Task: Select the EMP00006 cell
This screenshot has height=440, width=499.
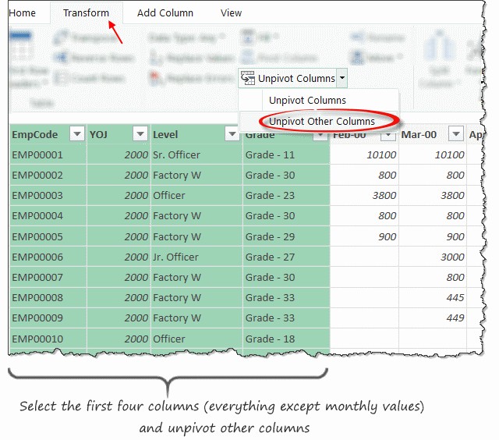Action: (37, 257)
